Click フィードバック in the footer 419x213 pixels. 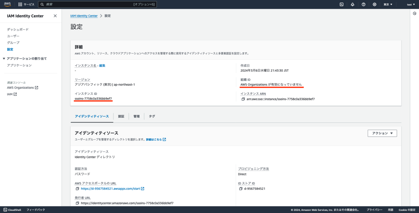click(x=36, y=210)
